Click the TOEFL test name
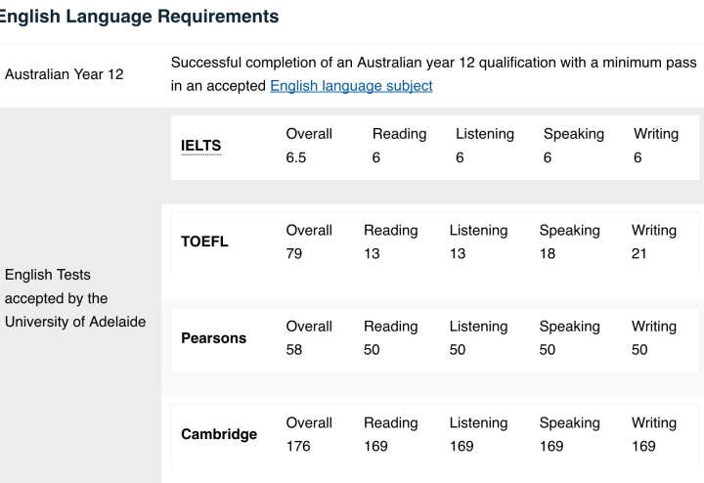The image size is (704, 483). point(204,241)
